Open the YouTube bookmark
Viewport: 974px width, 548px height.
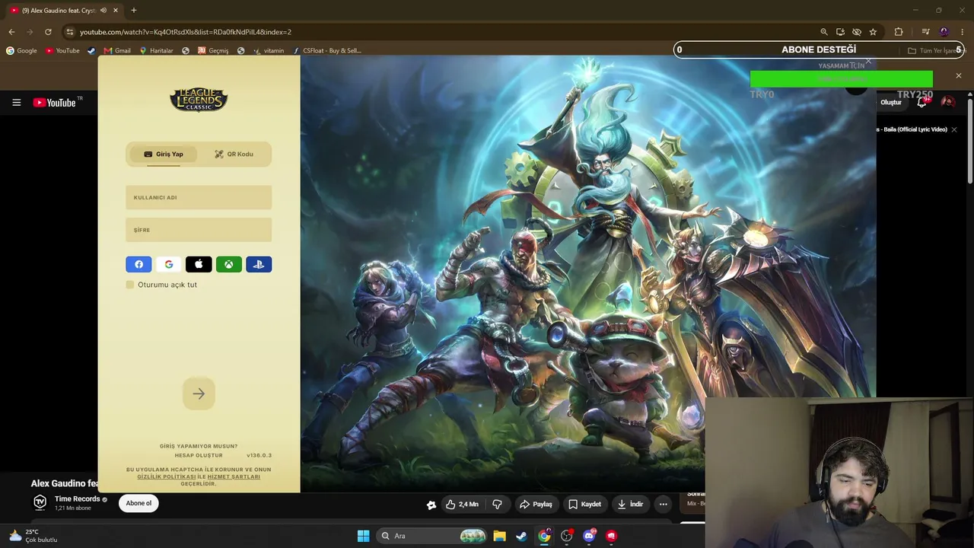click(62, 50)
